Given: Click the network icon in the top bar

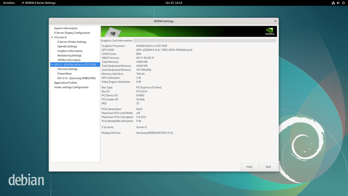Looking at the screenshot, I should (x=333, y=3).
